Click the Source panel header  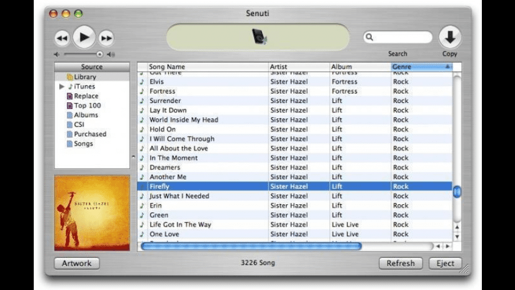click(x=92, y=67)
